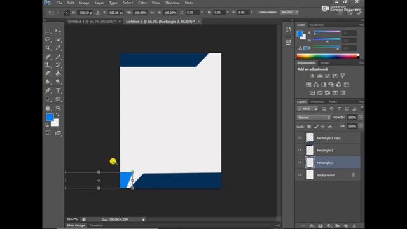Hide the Rectangle 1 copy layer
407x229 pixels.
tap(300, 138)
